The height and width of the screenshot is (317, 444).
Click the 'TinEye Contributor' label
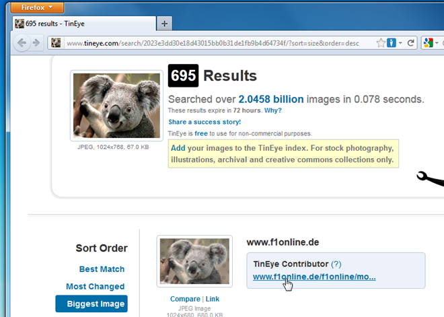[291, 264]
